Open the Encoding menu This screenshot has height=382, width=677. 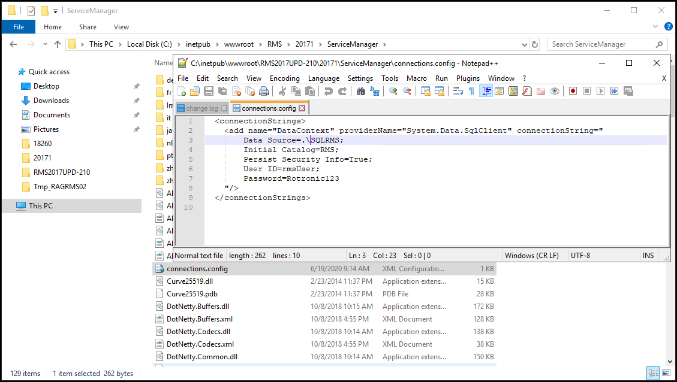coord(284,78)
